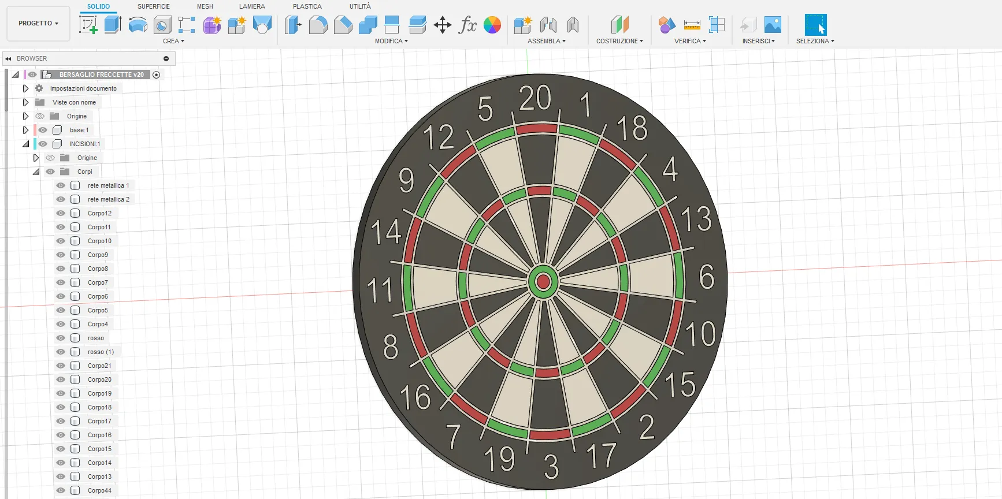1002x499 pixels.
Task: Open the MODIFICA dropdown menu
Action: pyautogui.click(x=391, y=41)
